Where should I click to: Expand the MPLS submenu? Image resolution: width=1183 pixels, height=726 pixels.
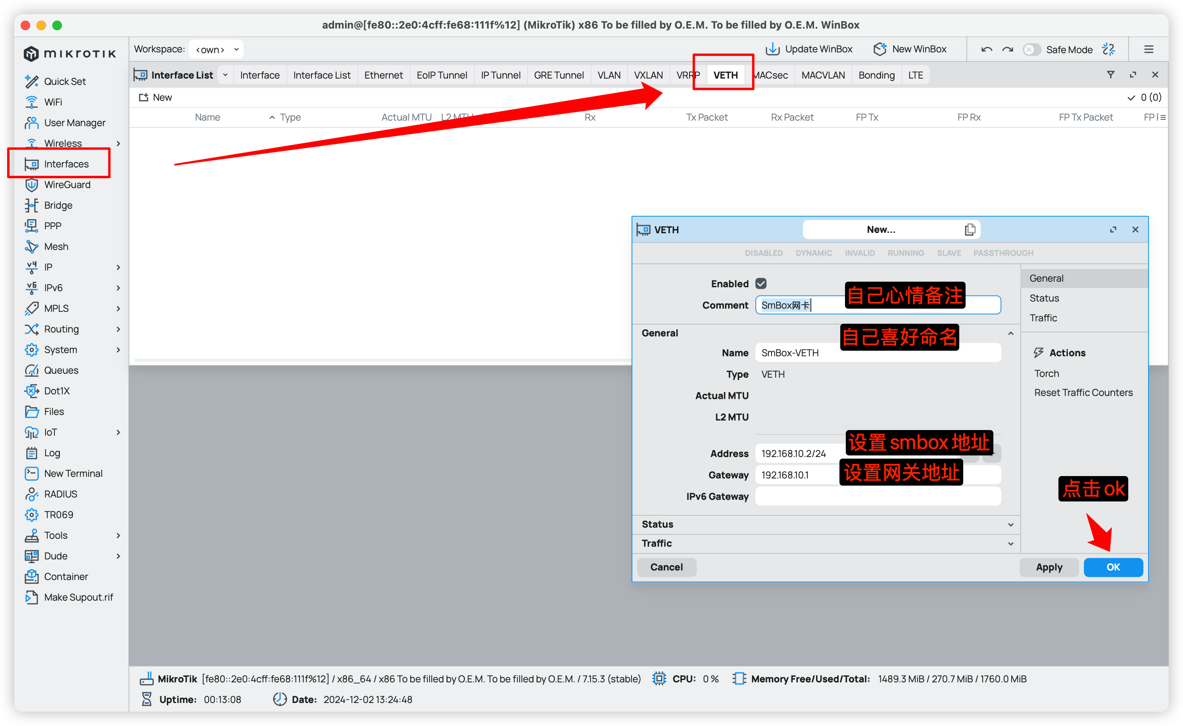pyautogui.click(x=118, y=308)
